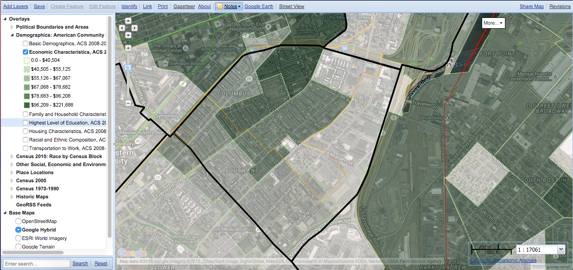Image resolution: width=573 pixels, height=270 pixels.
Task: Collapse the Overlays tree section
Action: pyautogui.click(x=5, y=19)
